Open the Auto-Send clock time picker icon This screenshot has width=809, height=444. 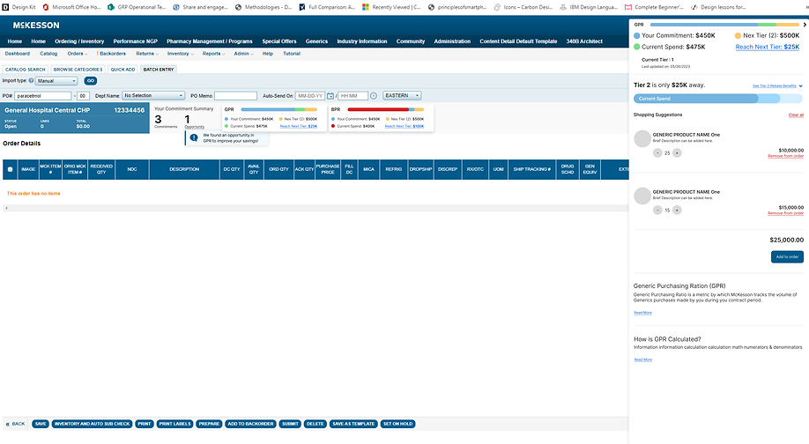374,96
